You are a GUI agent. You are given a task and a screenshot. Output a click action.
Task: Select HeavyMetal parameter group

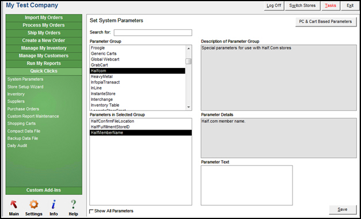(x=138, y=77)
